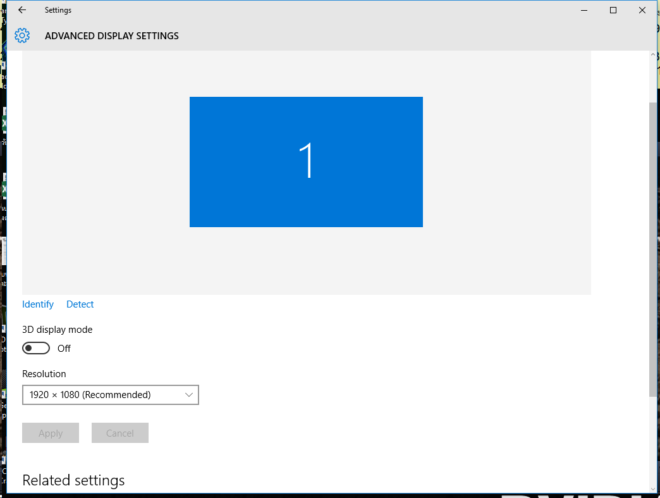Image resolution: width=660 pixels, height=498 pixels.
Task: Click the scroll up arrow
Action: tap(653, 55)
